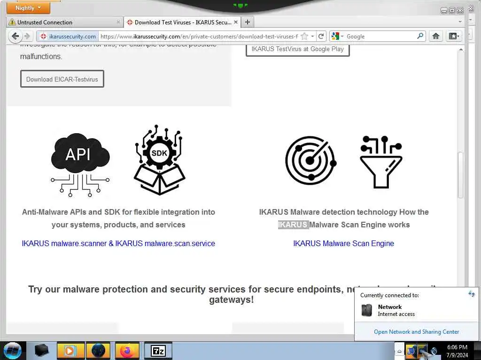481x360 pixels.
Task: Click the ikarussecurity.com site identity button
Action: 68,36
